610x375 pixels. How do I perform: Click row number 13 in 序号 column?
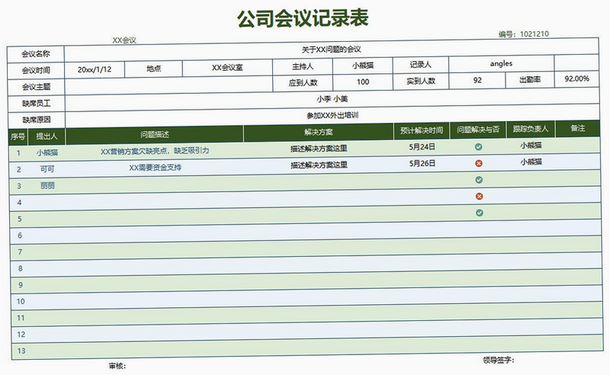pos(21,351)
